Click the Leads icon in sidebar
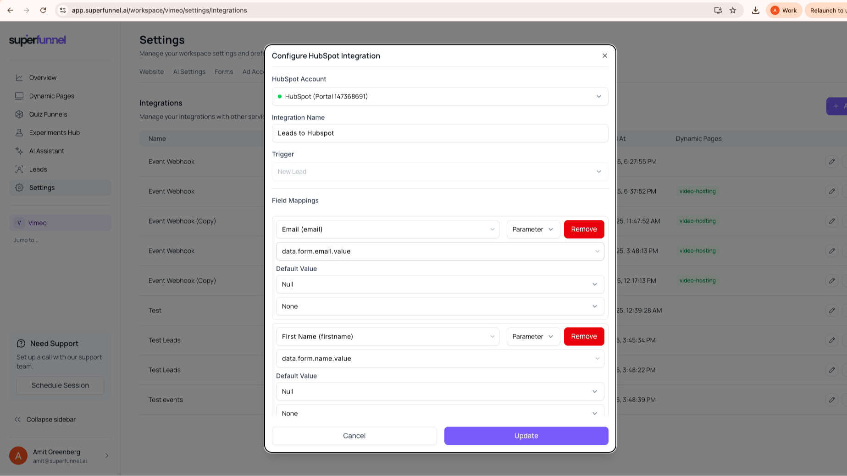Viewport: 847px width, 476px height. point(19,169)
